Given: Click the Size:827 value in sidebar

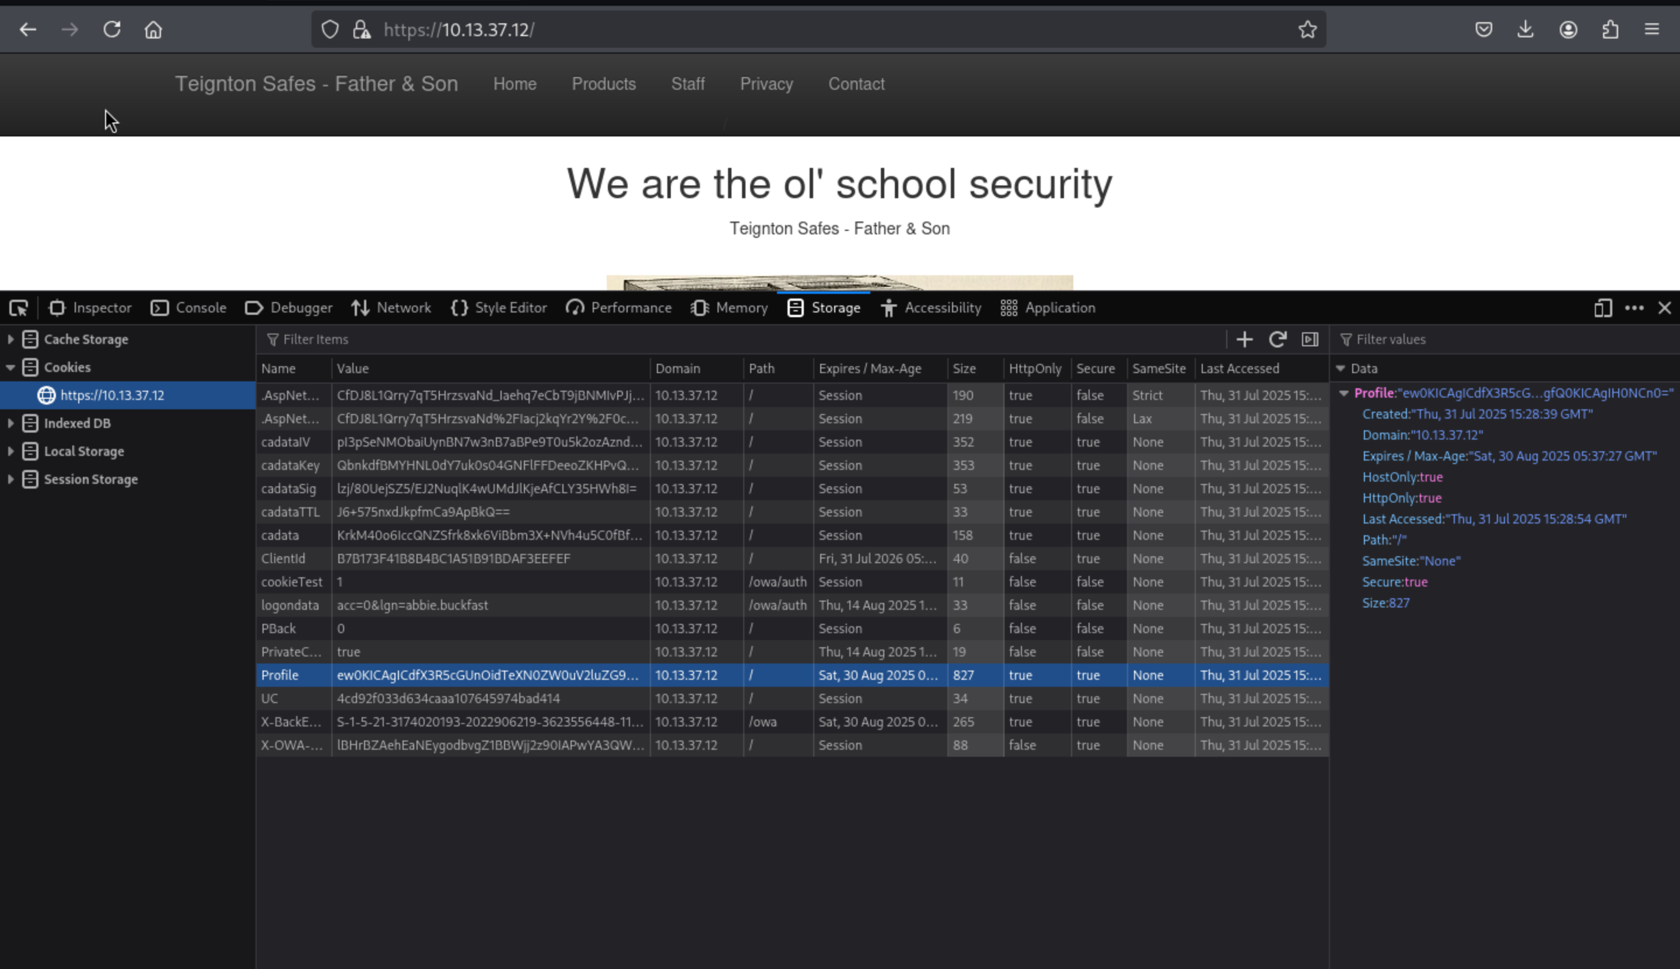Looking at the screenshot, I should tap(1385, 603).
